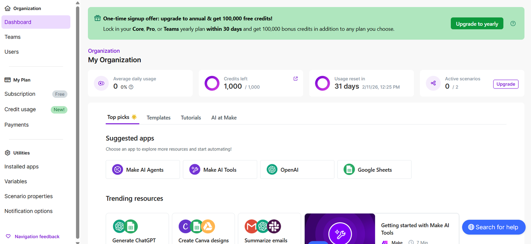Click the Organization home icon
The height and width of the screenshot is (244, 531).
pyautogui.click(x=8, y=8)
